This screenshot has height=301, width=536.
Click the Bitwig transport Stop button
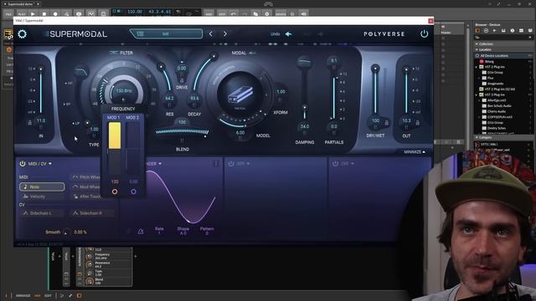coord(44,14)
